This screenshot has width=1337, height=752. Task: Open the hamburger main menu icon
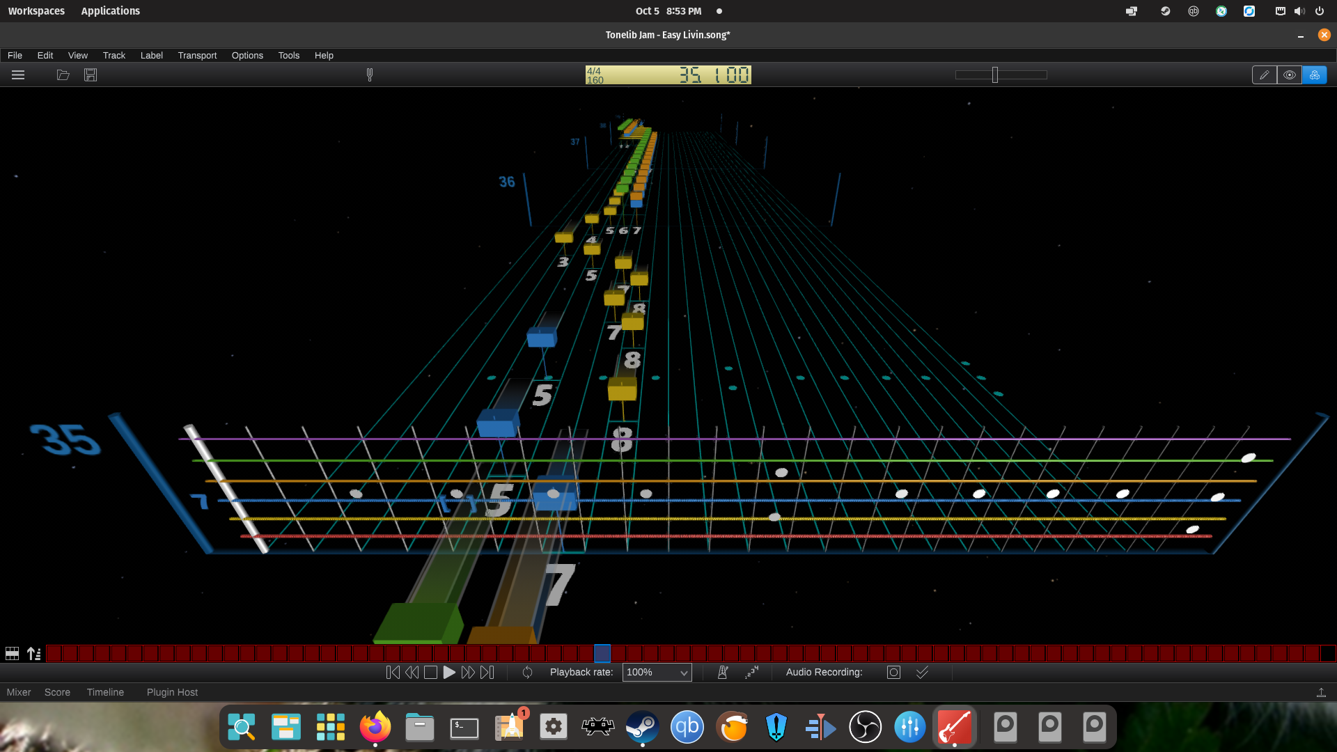pyautogui.click(x=18, y=75)
